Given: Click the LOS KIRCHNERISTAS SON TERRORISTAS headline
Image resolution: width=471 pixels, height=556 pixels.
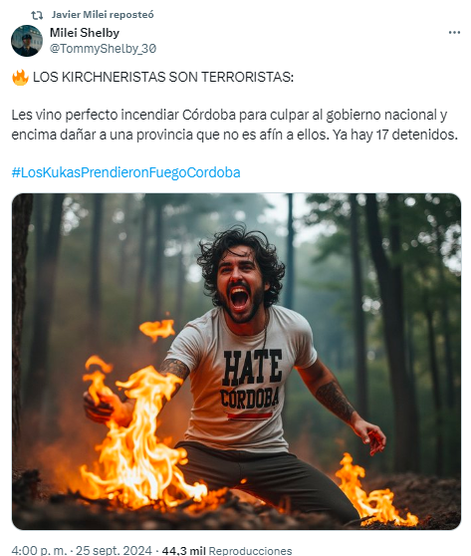Looking at the screenshot, I should [x=163, y=77].
